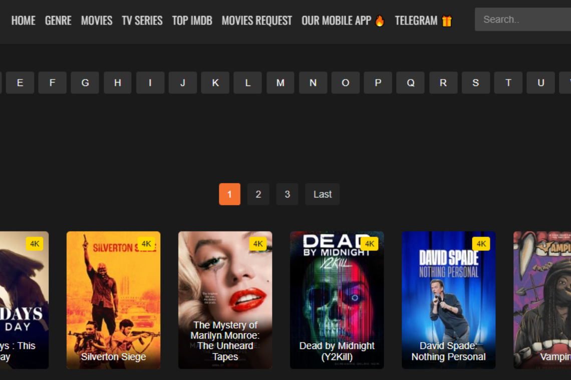Screen dimensions: 571x380
Task: Click the 4K badge on Silverton Siege
Action: click(x=146, y=243)
